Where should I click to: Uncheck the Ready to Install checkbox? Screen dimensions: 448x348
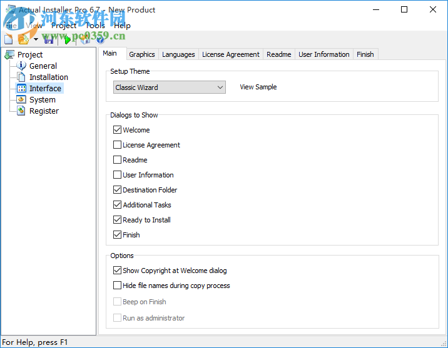[117, 220]
